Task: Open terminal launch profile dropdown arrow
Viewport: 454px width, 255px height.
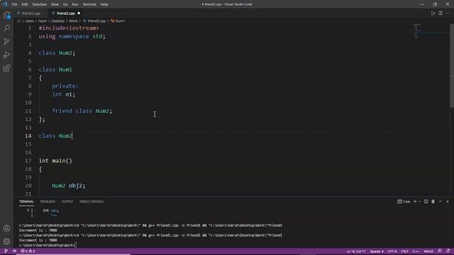Action: pos(419,201)
